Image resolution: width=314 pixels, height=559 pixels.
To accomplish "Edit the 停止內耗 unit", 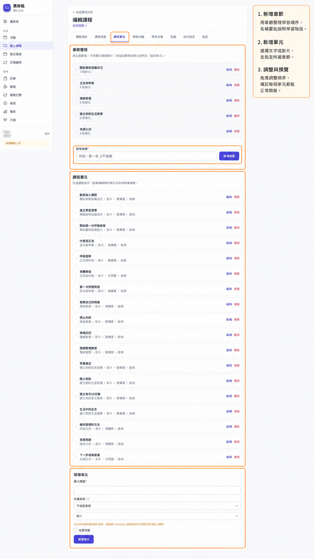I will point(229,320).
